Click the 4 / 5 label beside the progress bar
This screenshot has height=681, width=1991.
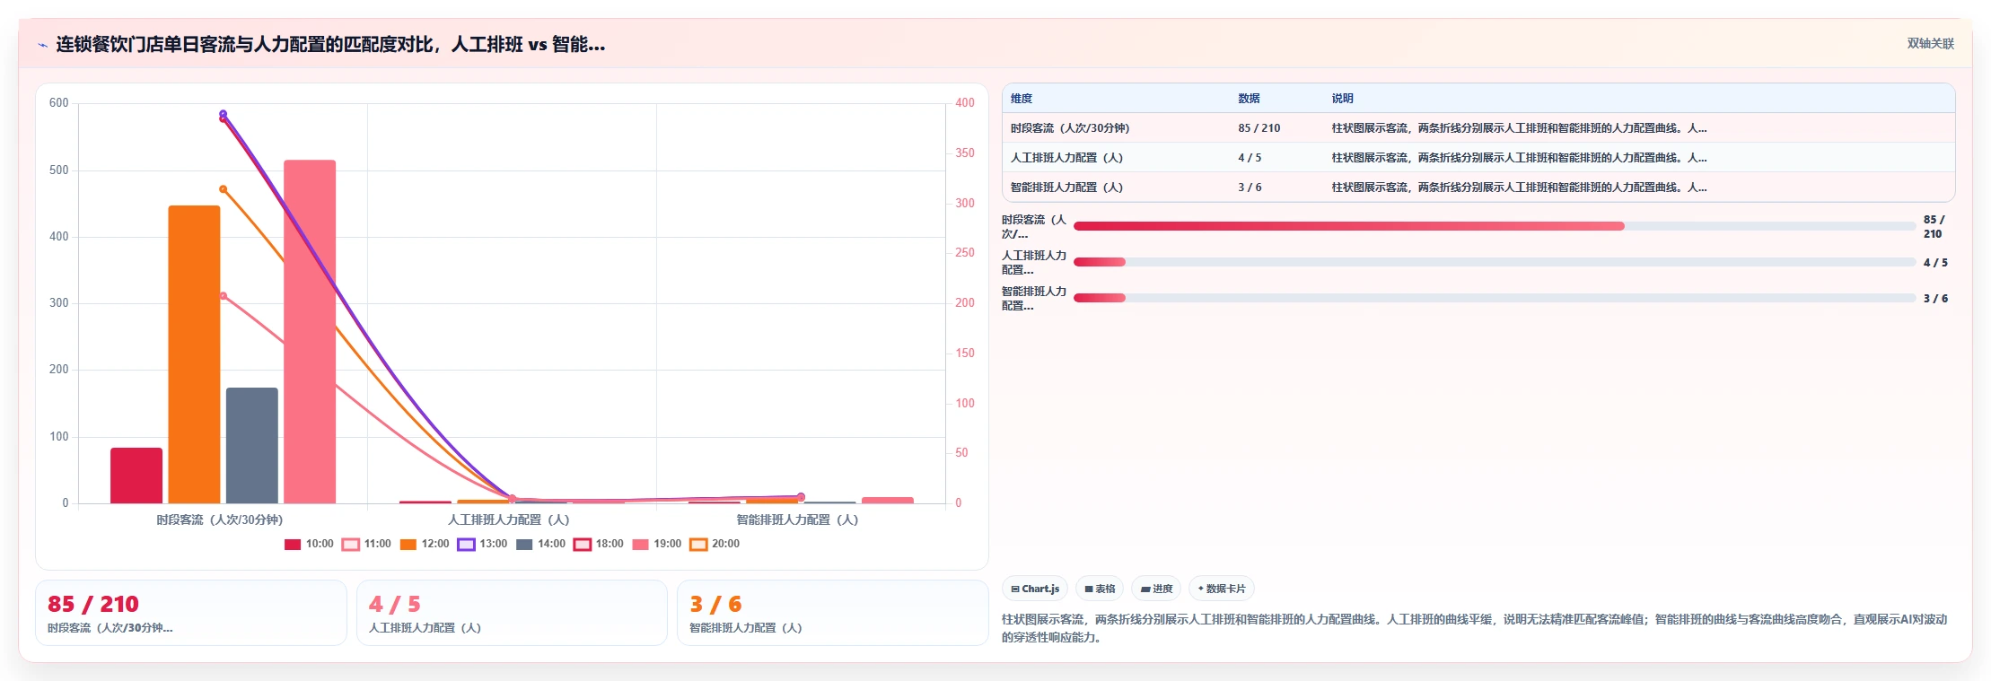1935,263
